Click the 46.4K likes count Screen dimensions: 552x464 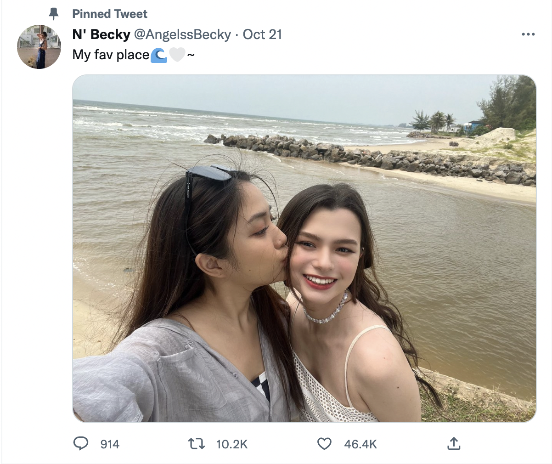360,444
